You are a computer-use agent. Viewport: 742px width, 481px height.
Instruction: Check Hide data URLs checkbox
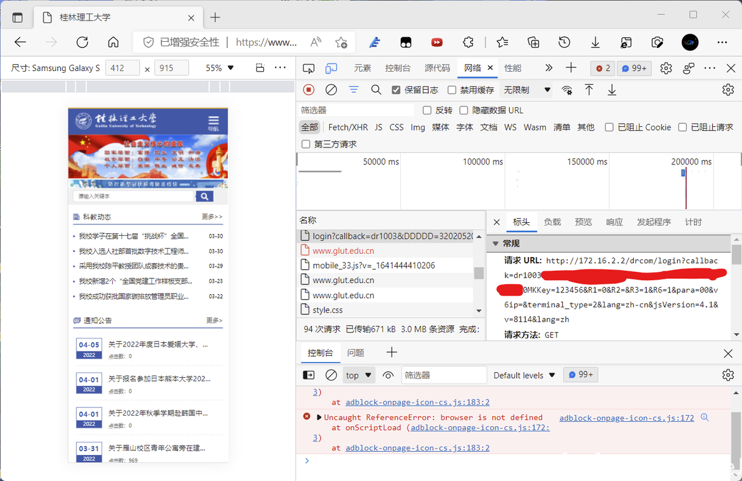(x=464, y=110)
